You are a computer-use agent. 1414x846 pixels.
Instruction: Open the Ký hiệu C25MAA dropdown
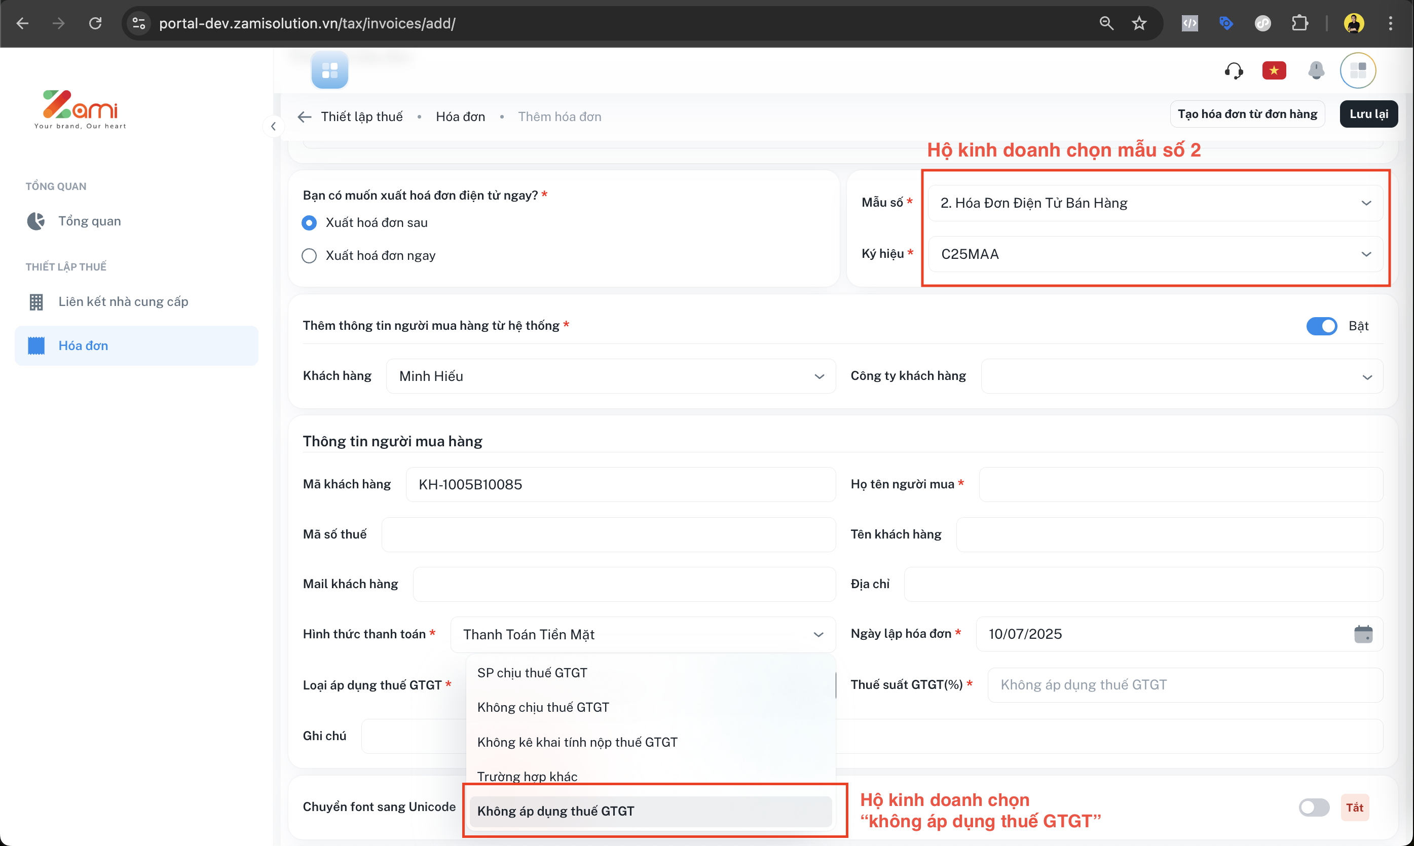(1155, 254)
